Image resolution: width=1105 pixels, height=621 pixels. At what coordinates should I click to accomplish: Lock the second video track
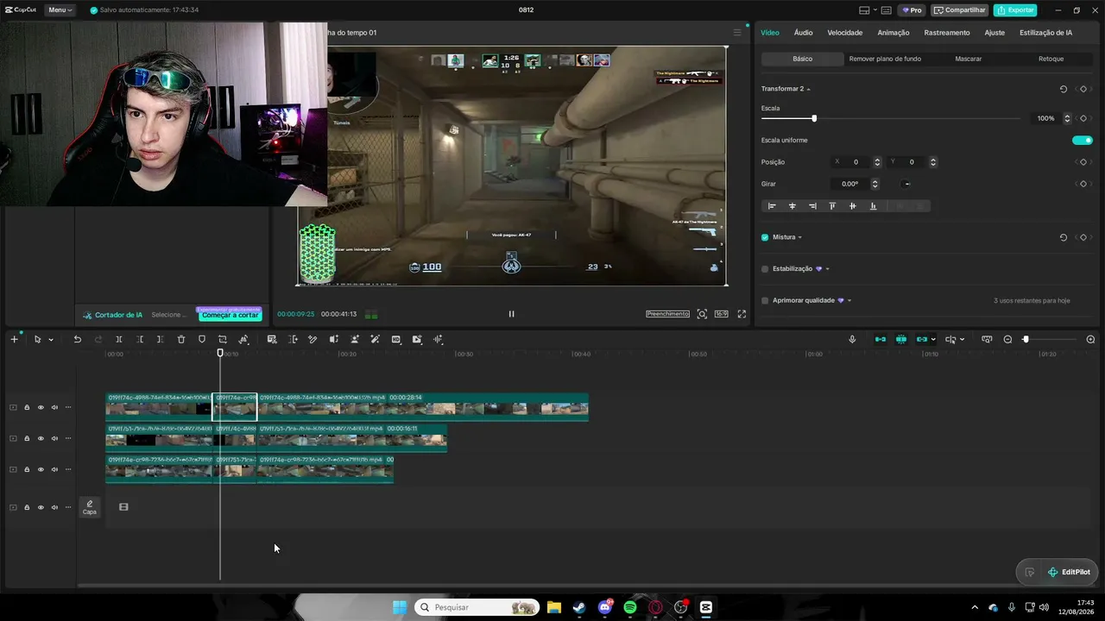click(x=27, y=438)
